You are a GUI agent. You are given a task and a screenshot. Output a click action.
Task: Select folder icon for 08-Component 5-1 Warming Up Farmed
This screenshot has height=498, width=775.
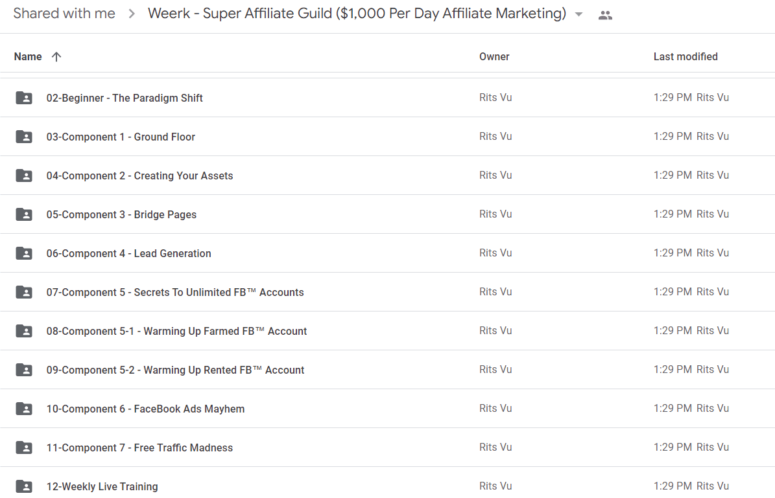coord(24,331)
